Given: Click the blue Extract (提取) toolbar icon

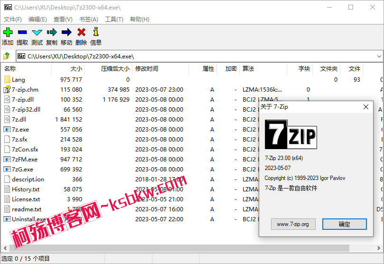Looking at the screenshot, I should 22,32.
